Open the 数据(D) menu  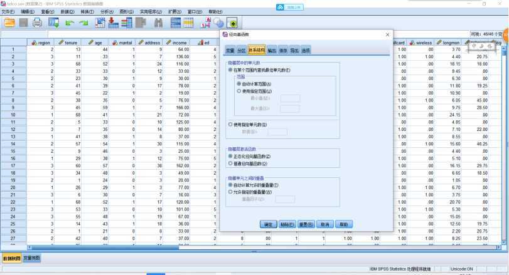[x=68, y=12]
